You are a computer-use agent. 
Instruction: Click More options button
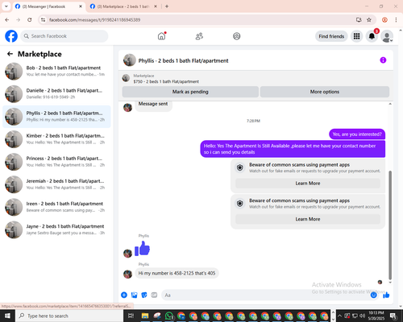click(x=325, y=92)
